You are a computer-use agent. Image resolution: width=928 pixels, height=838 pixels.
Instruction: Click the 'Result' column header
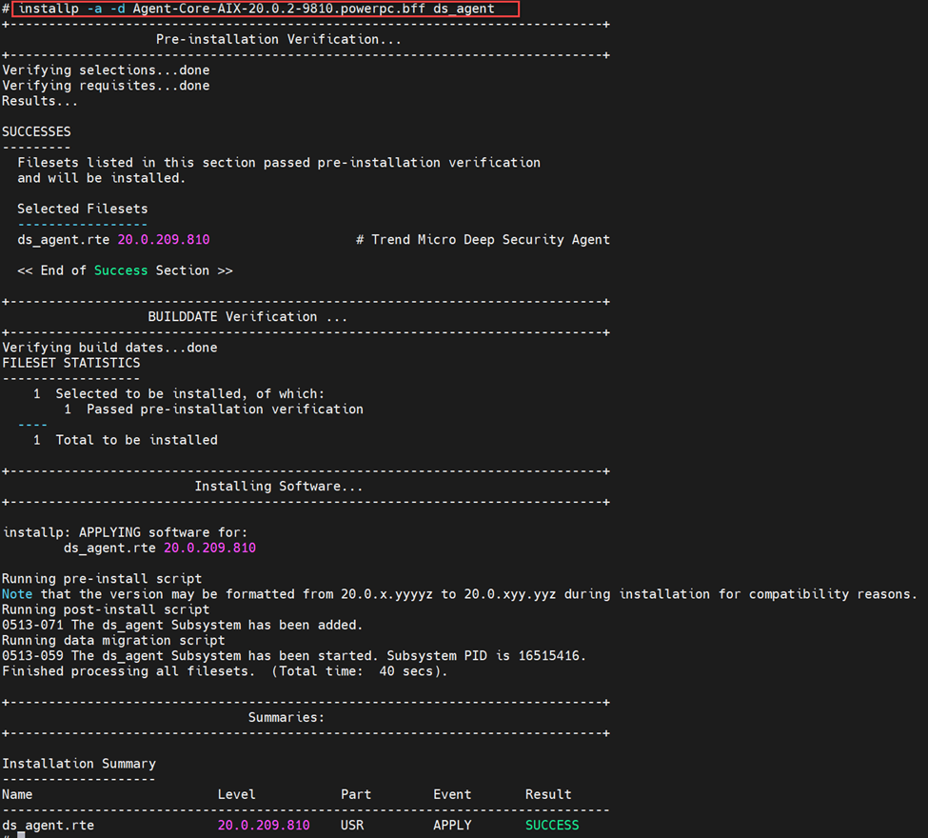tap(548, 794)
